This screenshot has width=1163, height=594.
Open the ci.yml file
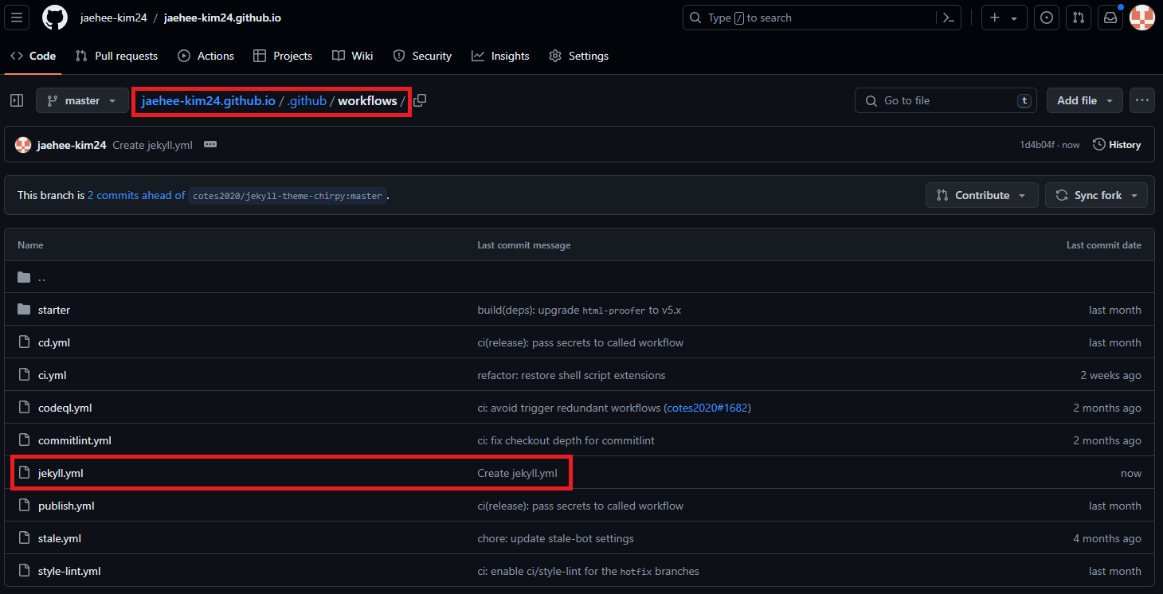tap(53, 375)
